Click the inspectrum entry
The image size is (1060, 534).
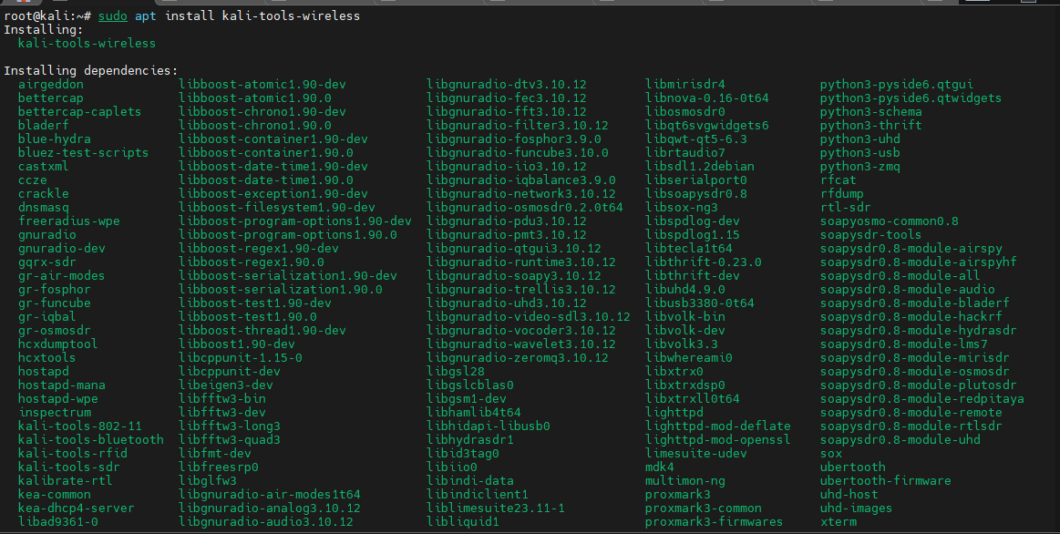pyautogui.click(x=54, y=412)
